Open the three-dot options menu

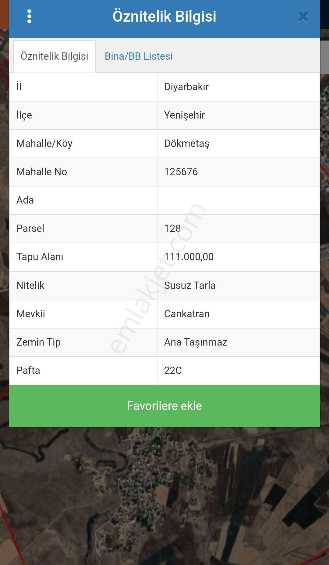29,16
